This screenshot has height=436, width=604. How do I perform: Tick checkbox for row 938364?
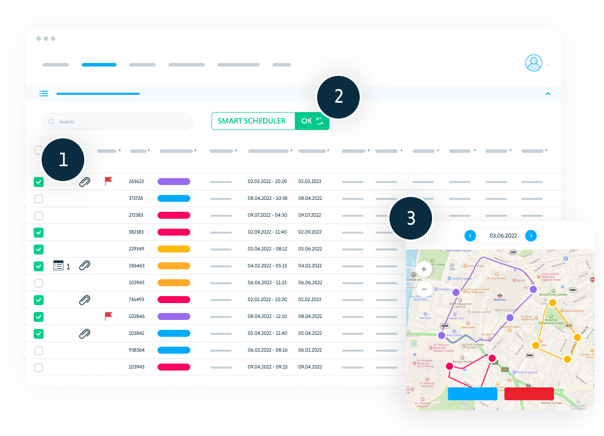(39, 351)
